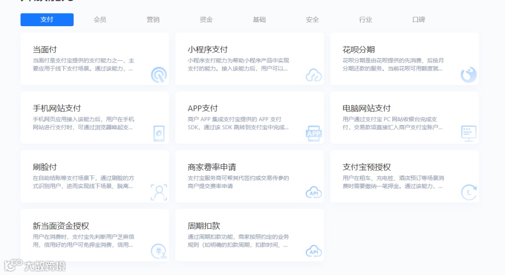Open the 基础 tab
Image resolution: width=505 pixels, height=275 pixels.
(x=259, y=20)
